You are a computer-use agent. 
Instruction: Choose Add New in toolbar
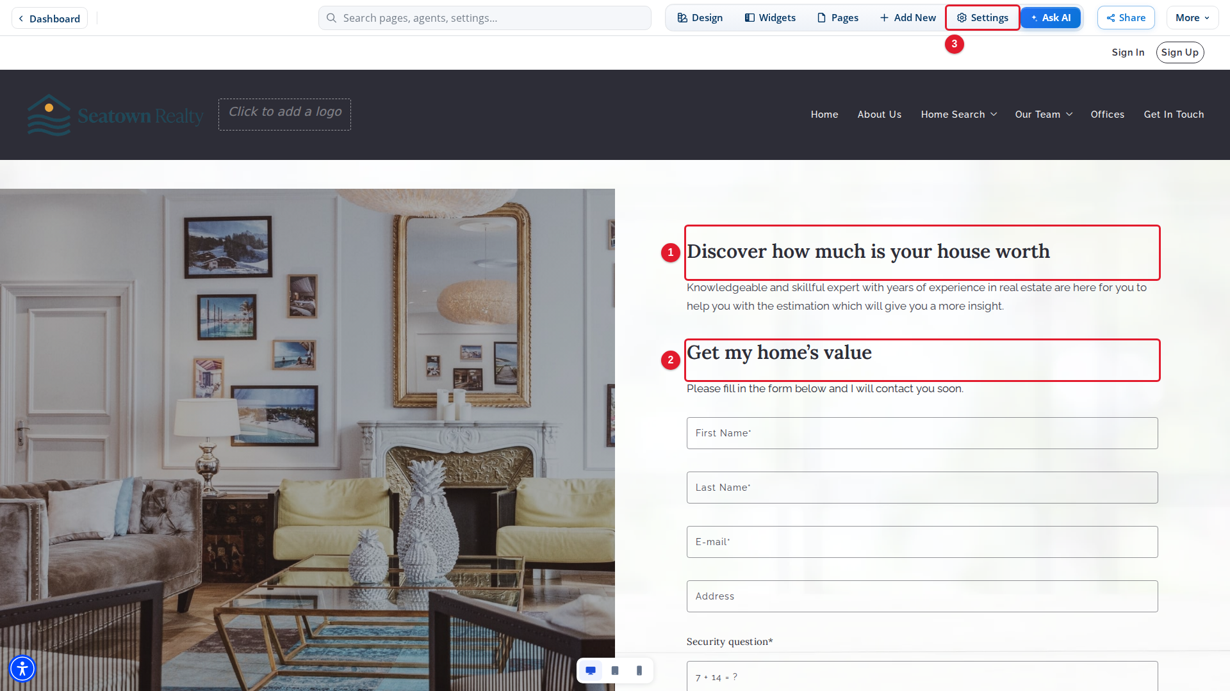coord(908,18)
